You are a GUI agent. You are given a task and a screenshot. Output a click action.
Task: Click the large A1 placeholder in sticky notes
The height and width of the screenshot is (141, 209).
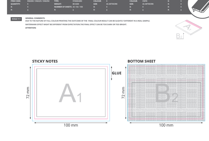71,93
